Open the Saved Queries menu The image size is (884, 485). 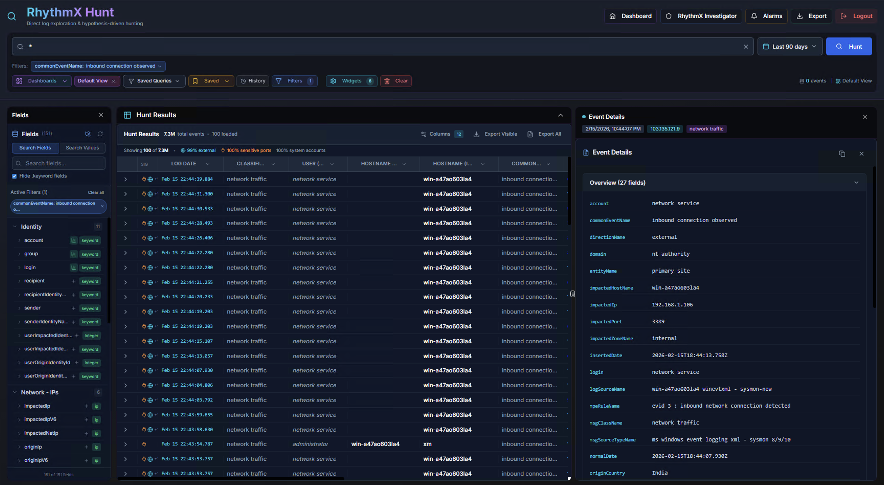(154, 81)
